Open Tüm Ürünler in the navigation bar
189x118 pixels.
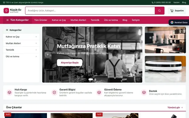coord(41,20)
